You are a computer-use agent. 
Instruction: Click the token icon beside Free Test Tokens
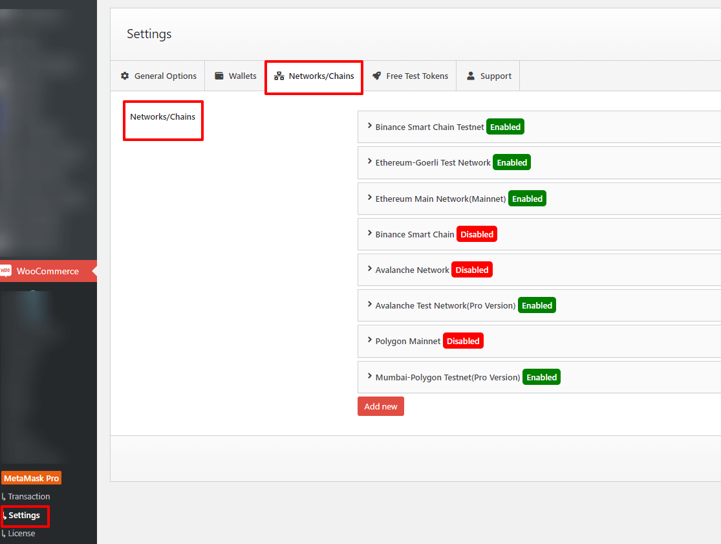[x=378, y=76]
